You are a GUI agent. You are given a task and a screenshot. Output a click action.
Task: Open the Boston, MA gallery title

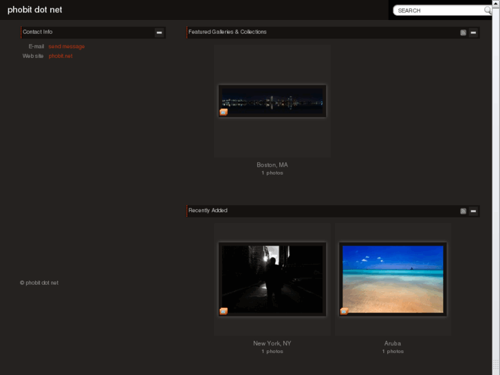(x=272, y=165)
